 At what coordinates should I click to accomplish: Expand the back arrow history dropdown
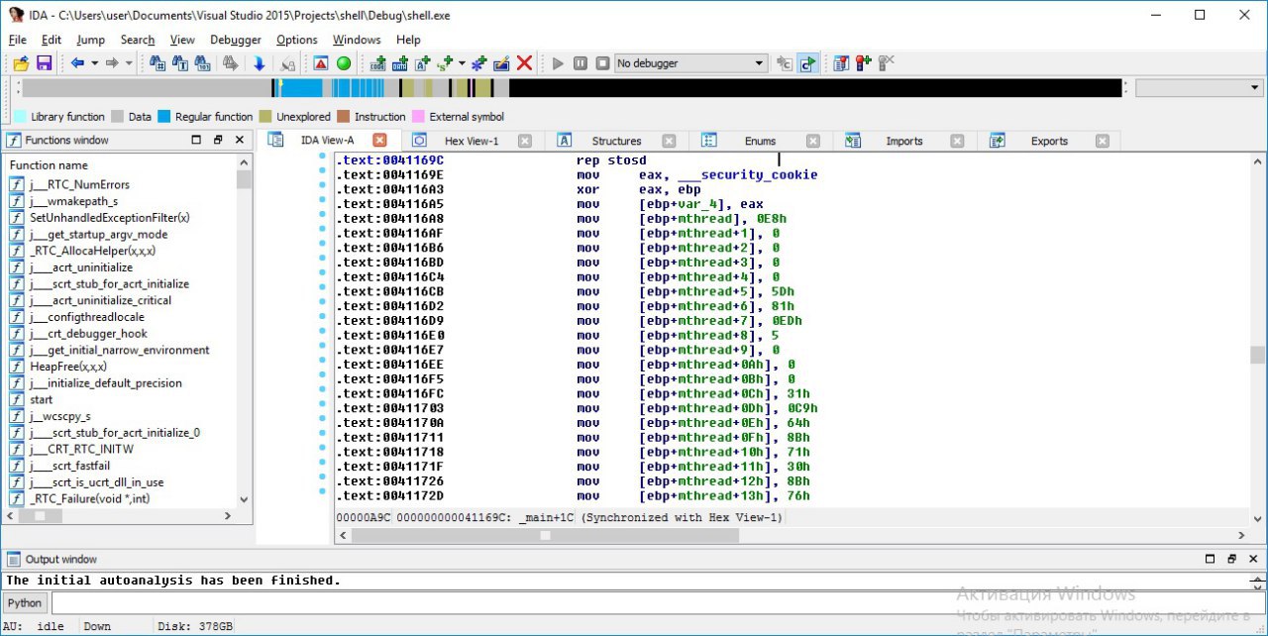95,63
